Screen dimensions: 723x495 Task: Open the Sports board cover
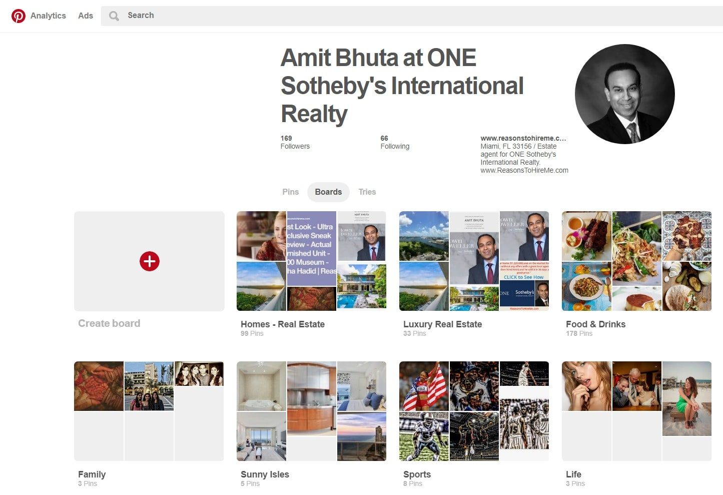point(474,411)
